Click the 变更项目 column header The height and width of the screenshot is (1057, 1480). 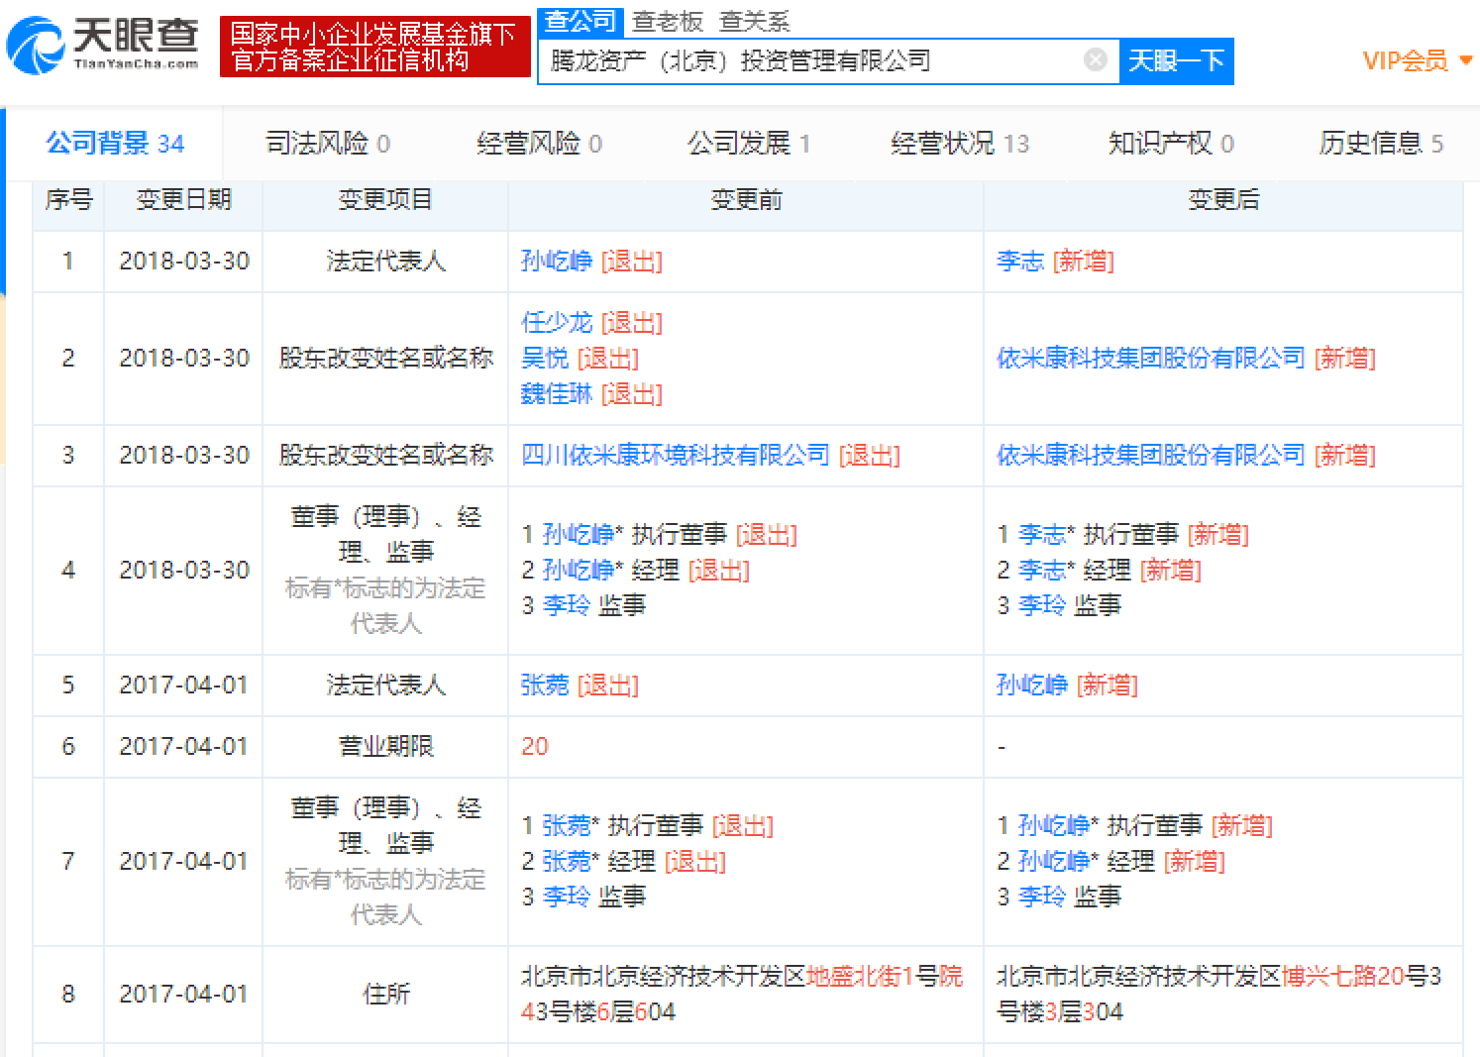click(385, 200)
